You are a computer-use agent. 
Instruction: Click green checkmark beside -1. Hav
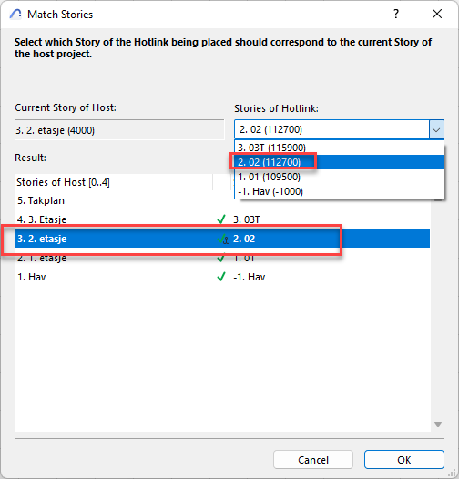tap(221, 277)
